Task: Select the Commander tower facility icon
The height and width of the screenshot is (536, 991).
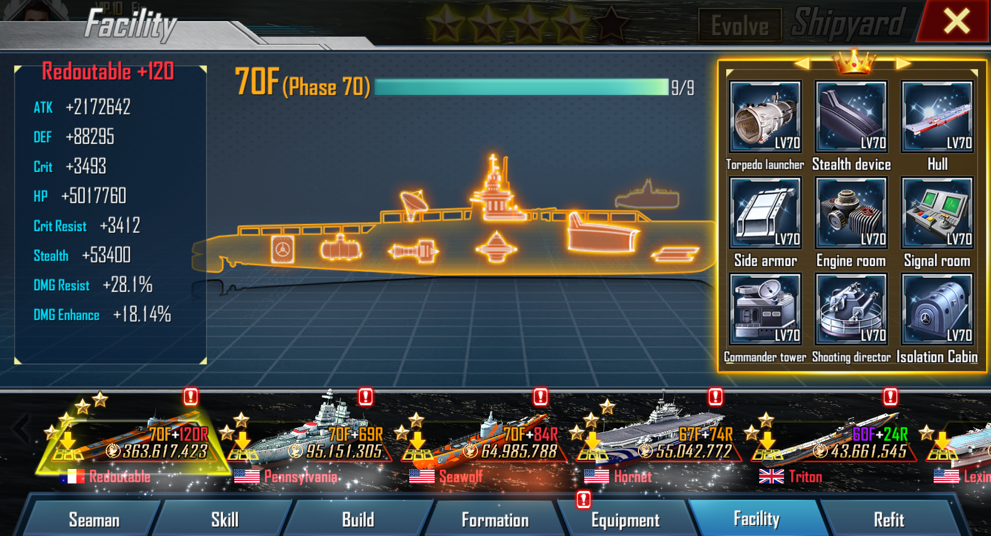Action: 765,309
